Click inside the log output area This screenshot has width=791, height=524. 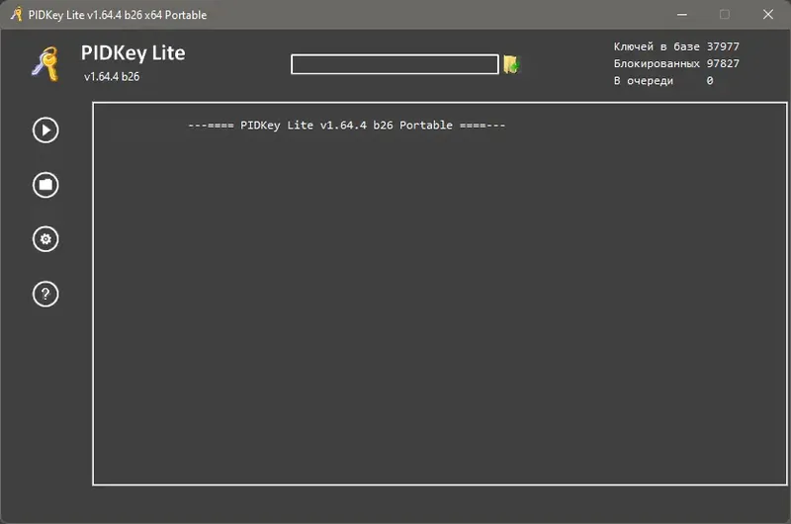click(439, 294)
